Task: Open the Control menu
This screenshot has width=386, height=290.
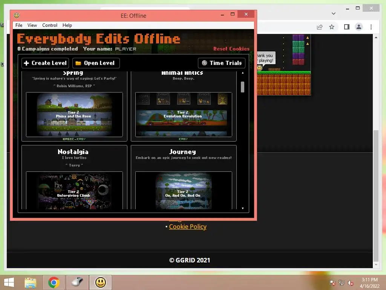Action: click(49, 25)
